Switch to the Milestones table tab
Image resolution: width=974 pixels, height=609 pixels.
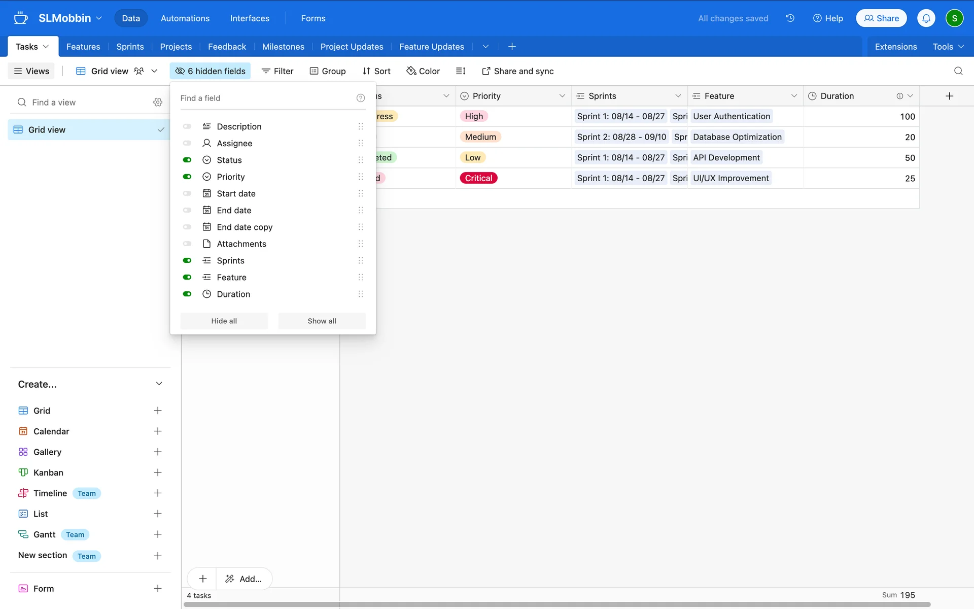(283, 47)
